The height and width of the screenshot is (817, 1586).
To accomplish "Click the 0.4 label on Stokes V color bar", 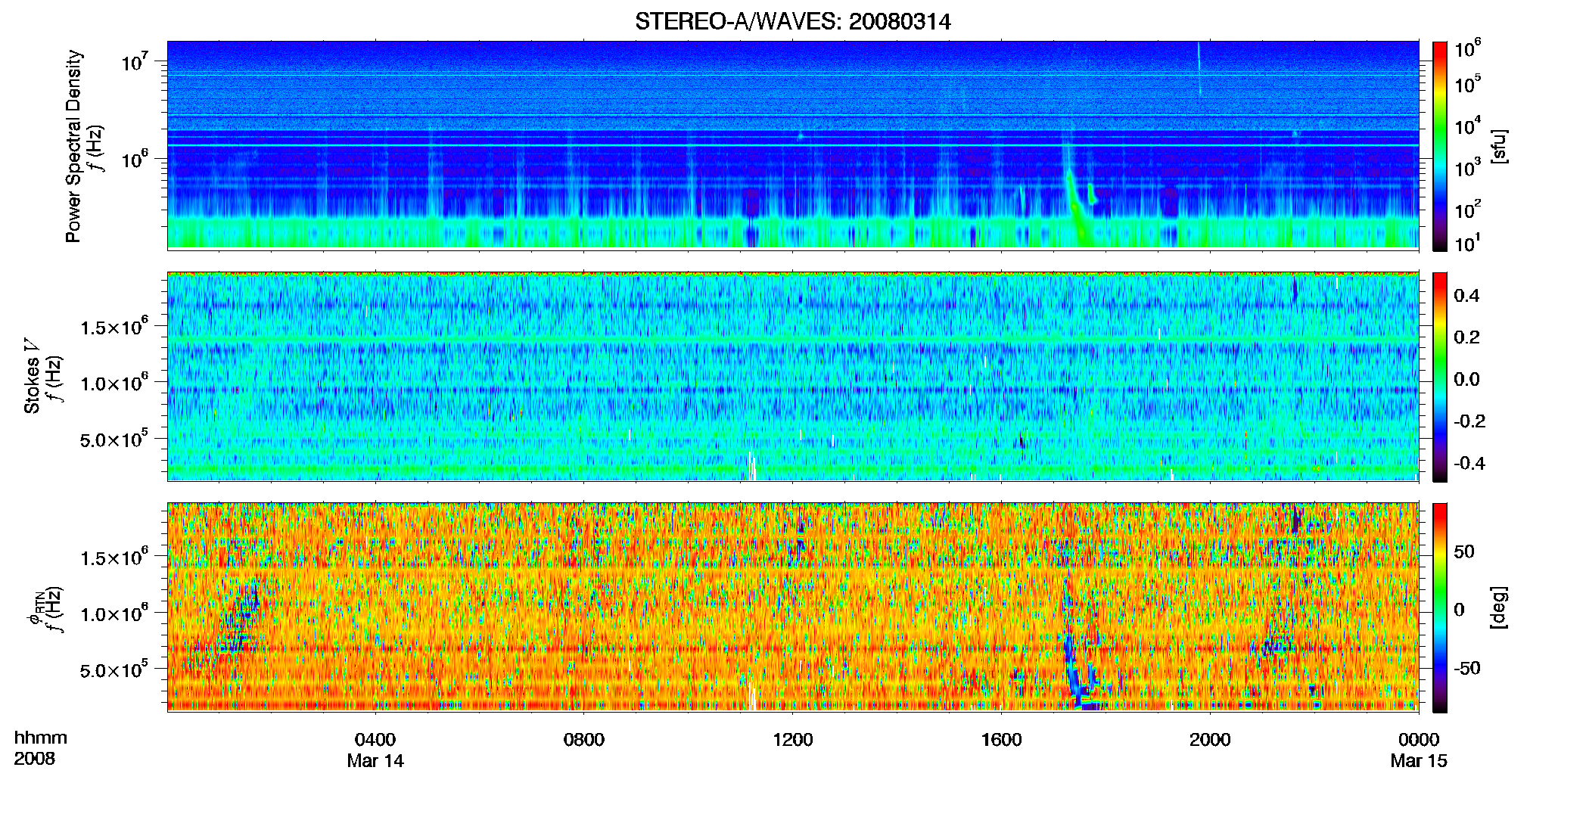I will (1467, 296).
